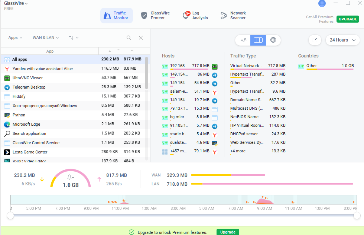Switch to GlassWire Protect tab
Image resolution: width=364 pixels, height=235 pixels.
pyautogui.click(x=156, y=16)
